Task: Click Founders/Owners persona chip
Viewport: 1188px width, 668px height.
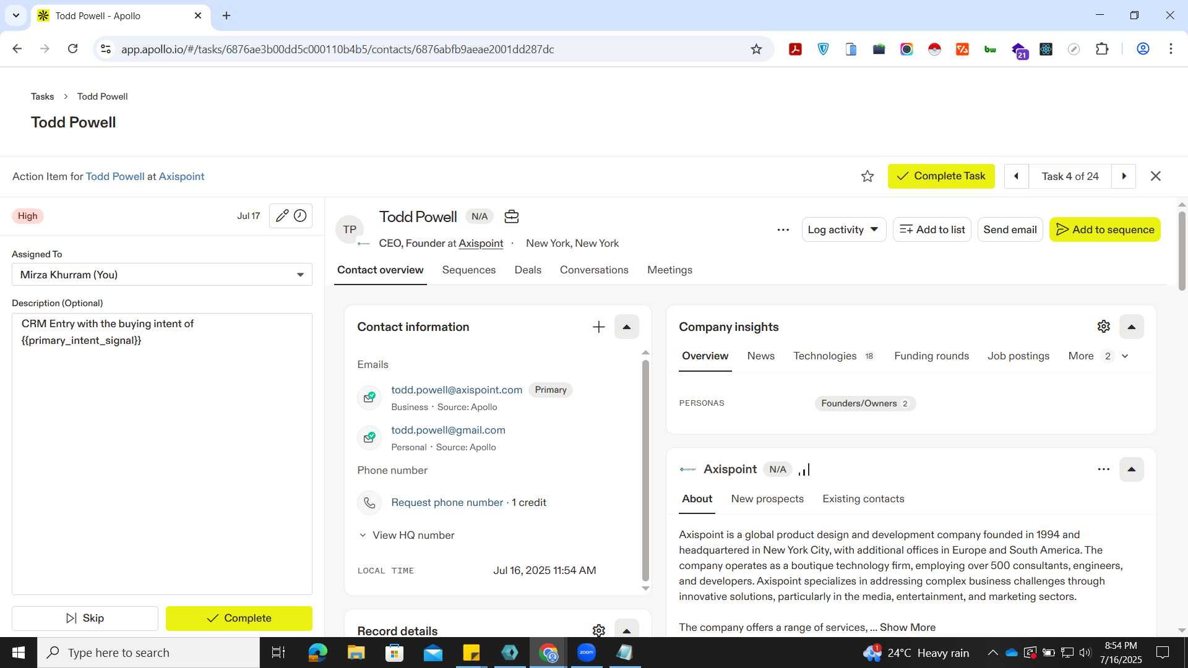Action: coord(864,403)
